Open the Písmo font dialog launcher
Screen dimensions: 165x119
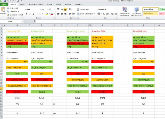point(54,18)
